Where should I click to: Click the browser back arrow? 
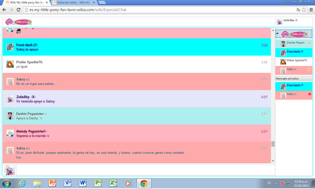pos(4,10)
